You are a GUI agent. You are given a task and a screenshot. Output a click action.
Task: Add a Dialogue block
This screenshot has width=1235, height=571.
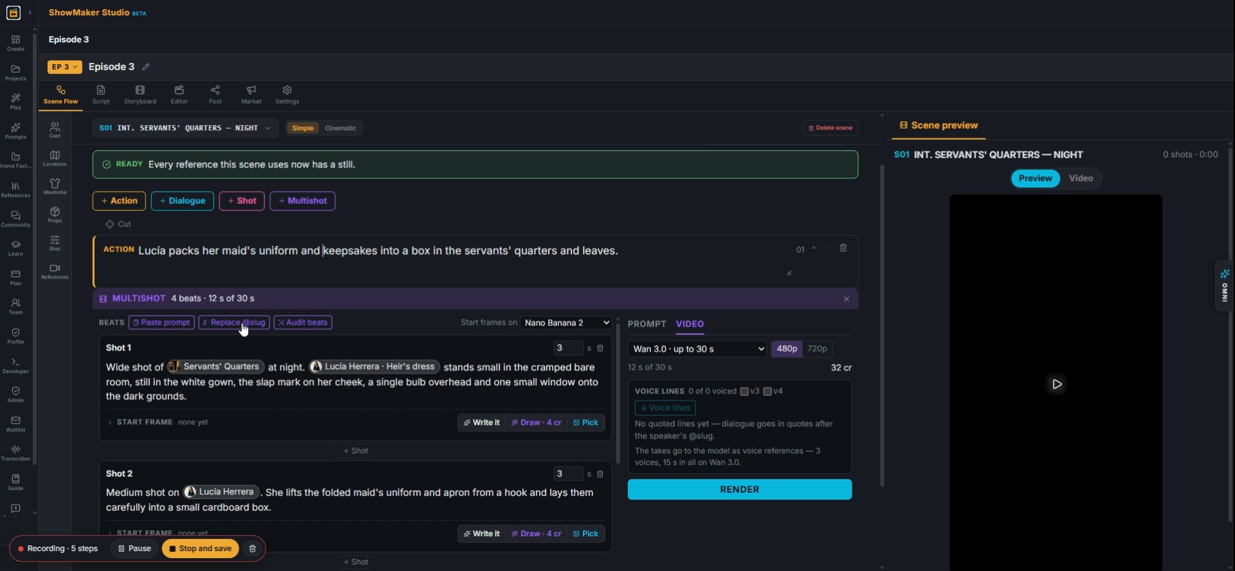tap(183, 201)
